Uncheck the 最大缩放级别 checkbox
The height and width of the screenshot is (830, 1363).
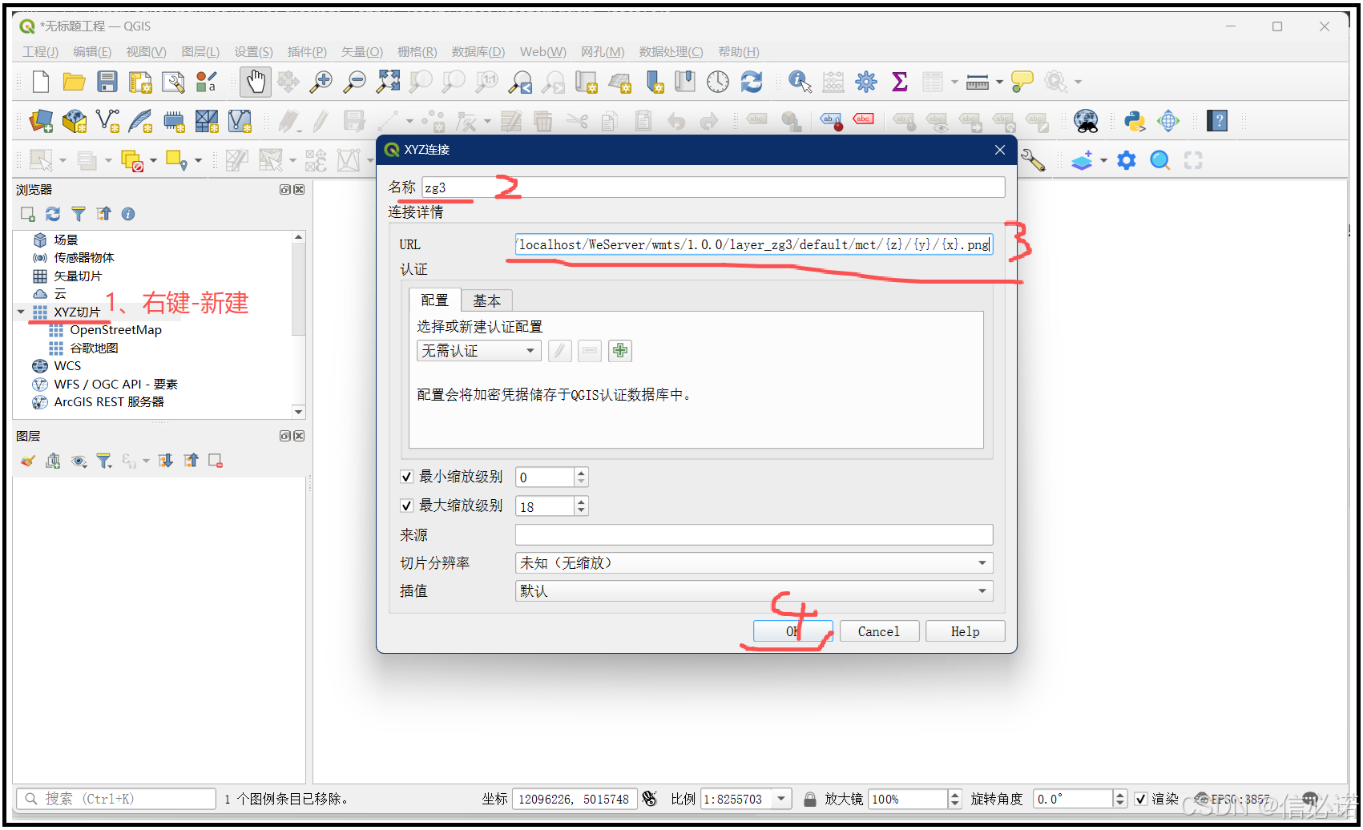click(407, 506)
